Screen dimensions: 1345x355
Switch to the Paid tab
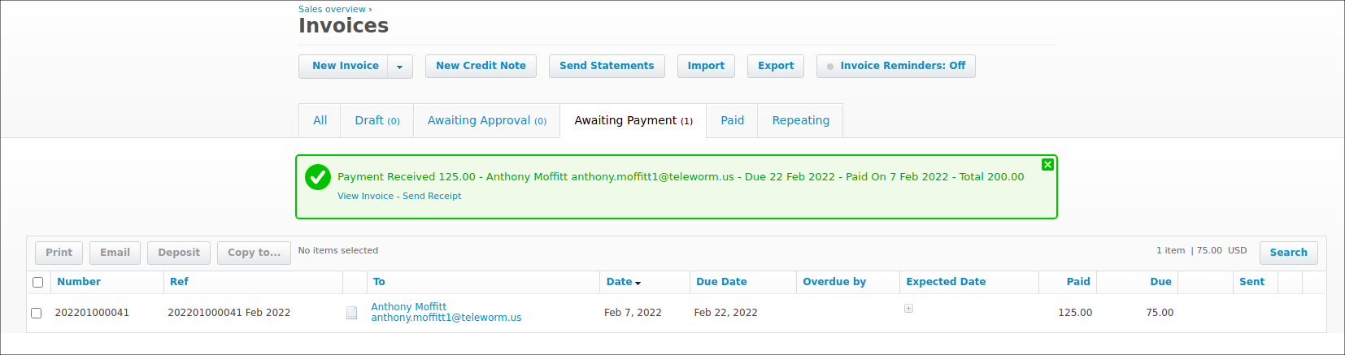(732, 120)
